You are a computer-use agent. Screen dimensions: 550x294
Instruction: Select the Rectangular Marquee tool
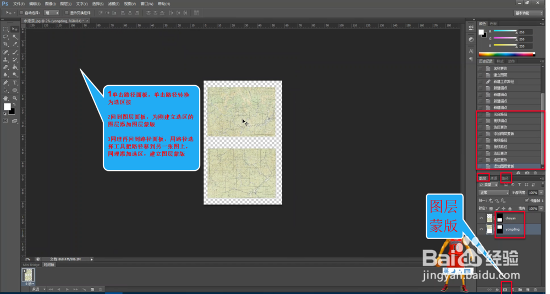[5, 29]
